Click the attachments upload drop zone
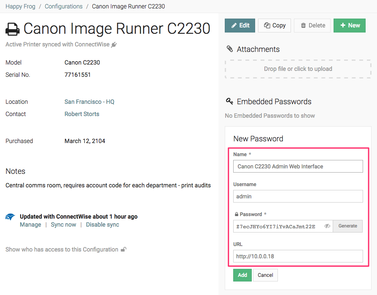The image size is (377, 295). click(x=298, y=69)
